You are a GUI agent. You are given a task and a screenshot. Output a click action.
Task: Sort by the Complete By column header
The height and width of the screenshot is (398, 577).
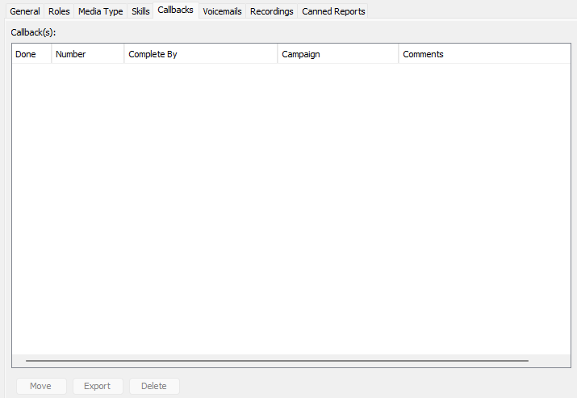(201, 54)
